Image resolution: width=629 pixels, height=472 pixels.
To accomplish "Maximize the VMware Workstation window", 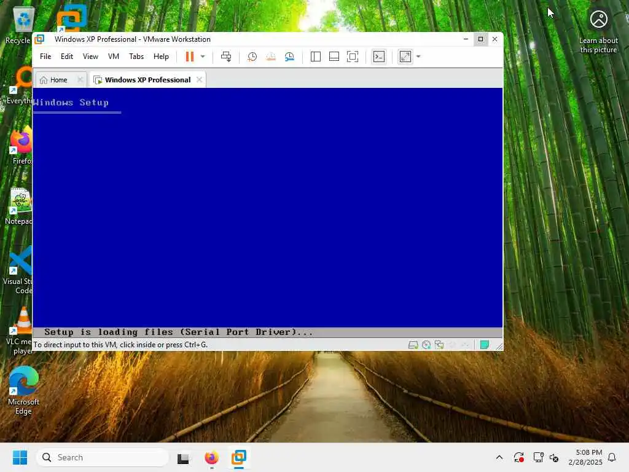I will [480, 39].
